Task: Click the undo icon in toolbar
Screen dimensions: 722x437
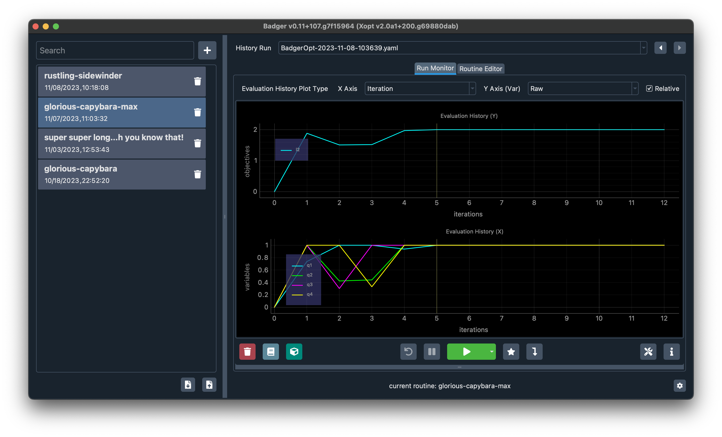Action: (x=408, y=351)
